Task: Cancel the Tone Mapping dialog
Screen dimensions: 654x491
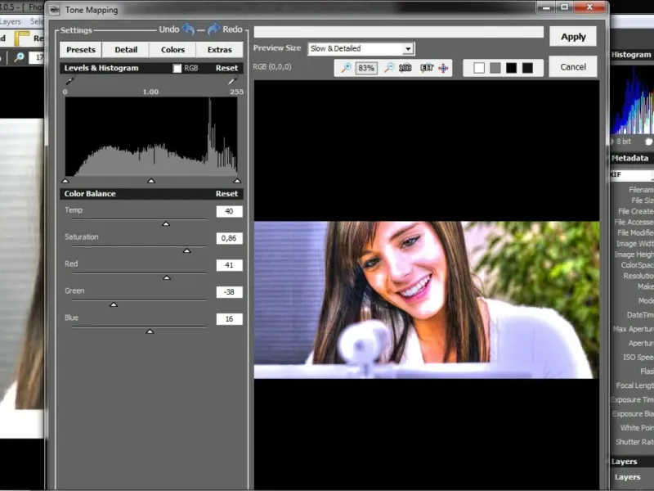Action: point(573,67)
